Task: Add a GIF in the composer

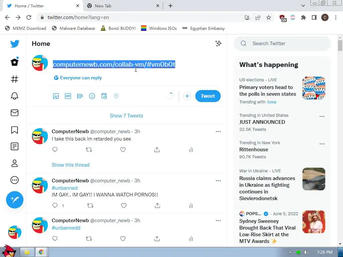Action: click(68, 96)
